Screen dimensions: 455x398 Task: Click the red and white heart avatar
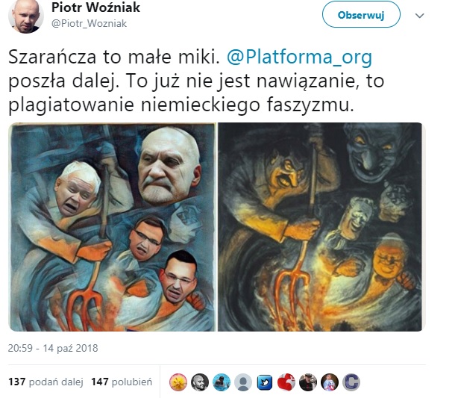[286, 382]
